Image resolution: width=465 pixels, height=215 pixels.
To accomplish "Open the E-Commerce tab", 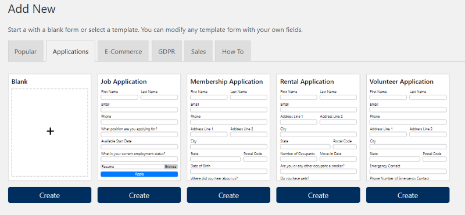I will click(x=123, y=51).
